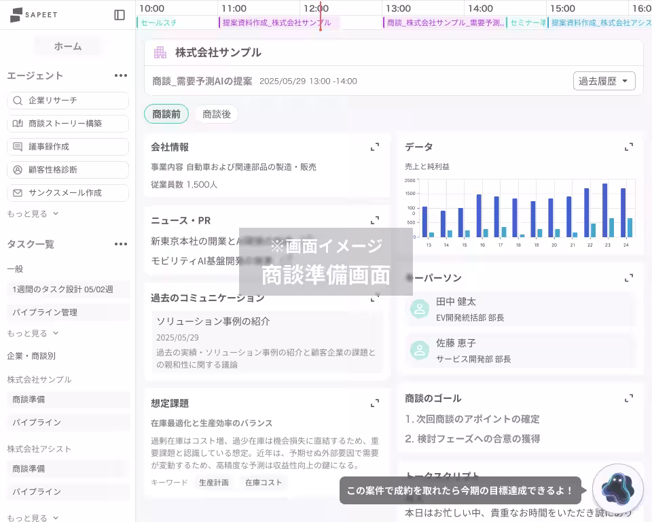Expand the 商談のゴール card

pos(629,398)
